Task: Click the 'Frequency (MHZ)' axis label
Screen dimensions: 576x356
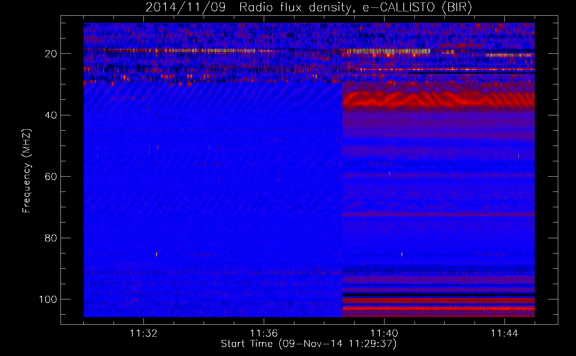Action: point(27,171)
